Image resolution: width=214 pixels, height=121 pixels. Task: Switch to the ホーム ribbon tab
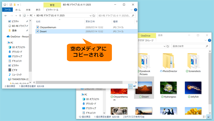(18, 10)
